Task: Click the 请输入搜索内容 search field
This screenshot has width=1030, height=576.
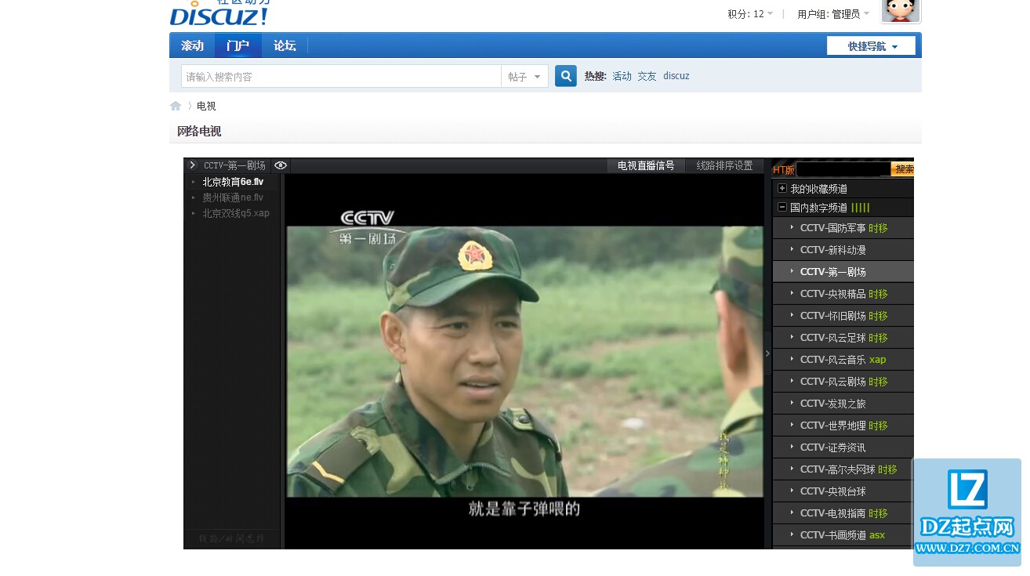Action: pos(341,76)
